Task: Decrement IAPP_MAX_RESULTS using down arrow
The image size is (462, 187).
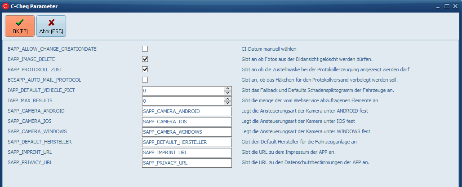Action: [x=227, y=103]
